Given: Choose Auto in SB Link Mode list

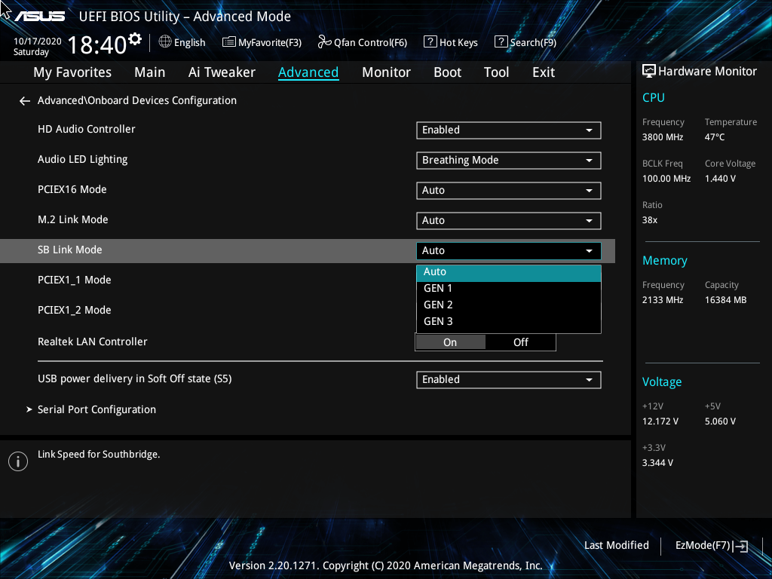Looking at the screenshot, I should tap(509, 273).
